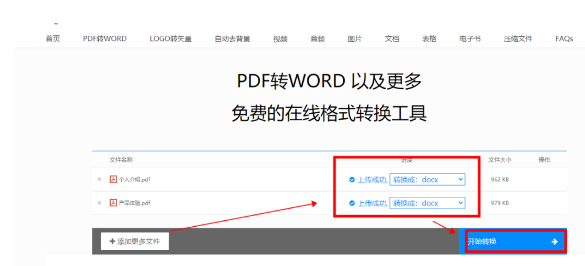
Task: Open the PDF转WORD menu item
Action: coord(105,39)
